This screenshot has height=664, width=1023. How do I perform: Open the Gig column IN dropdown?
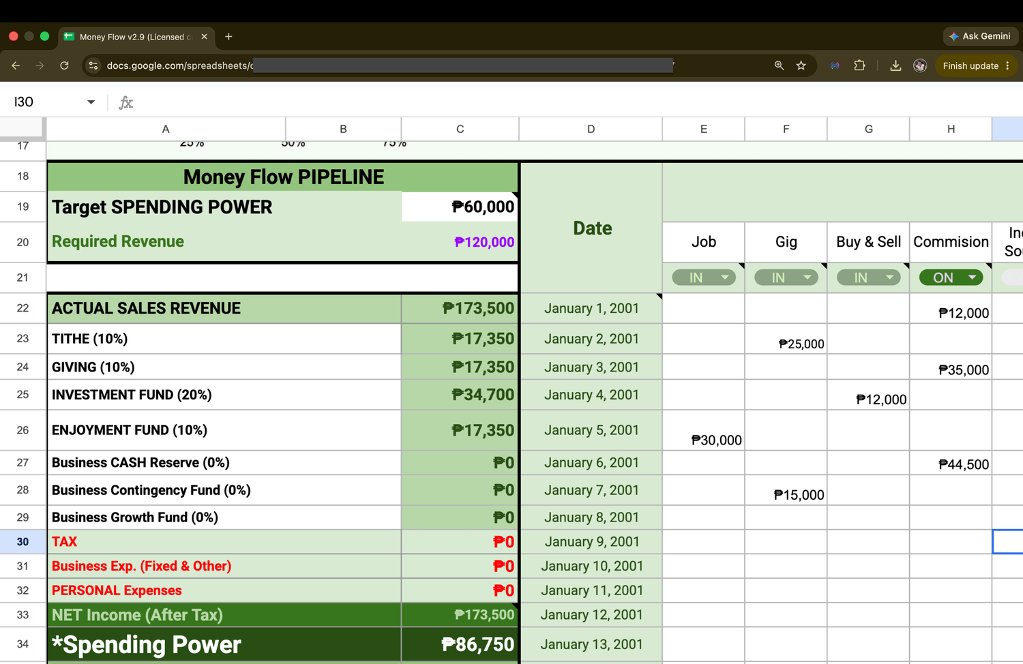click(x=786, y=277)
